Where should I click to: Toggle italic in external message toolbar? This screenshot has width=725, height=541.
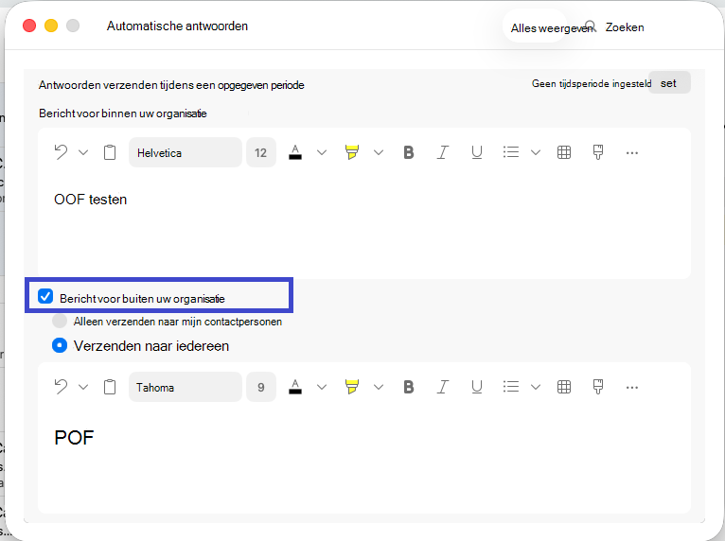coord(443,387)
